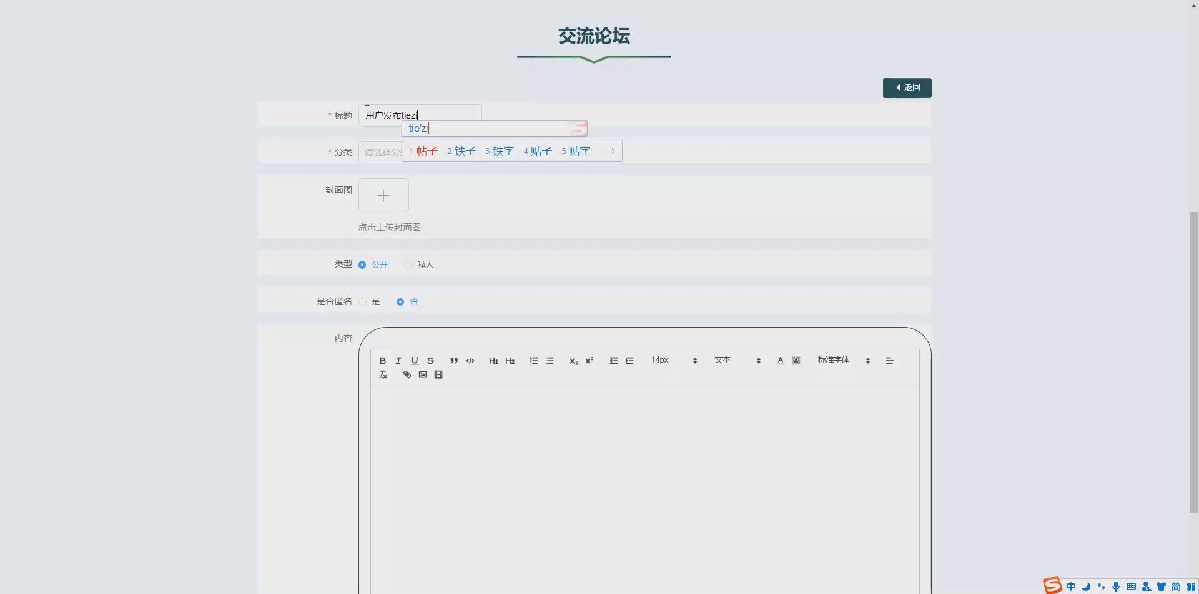Open the Sogou soft keyboard
This screenshot has width=1199, height=594.
[x=1131, y=586]
